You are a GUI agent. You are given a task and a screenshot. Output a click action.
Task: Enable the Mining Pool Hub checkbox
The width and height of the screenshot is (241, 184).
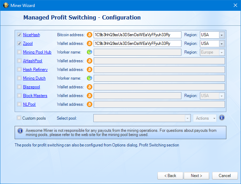click(19, 52)
